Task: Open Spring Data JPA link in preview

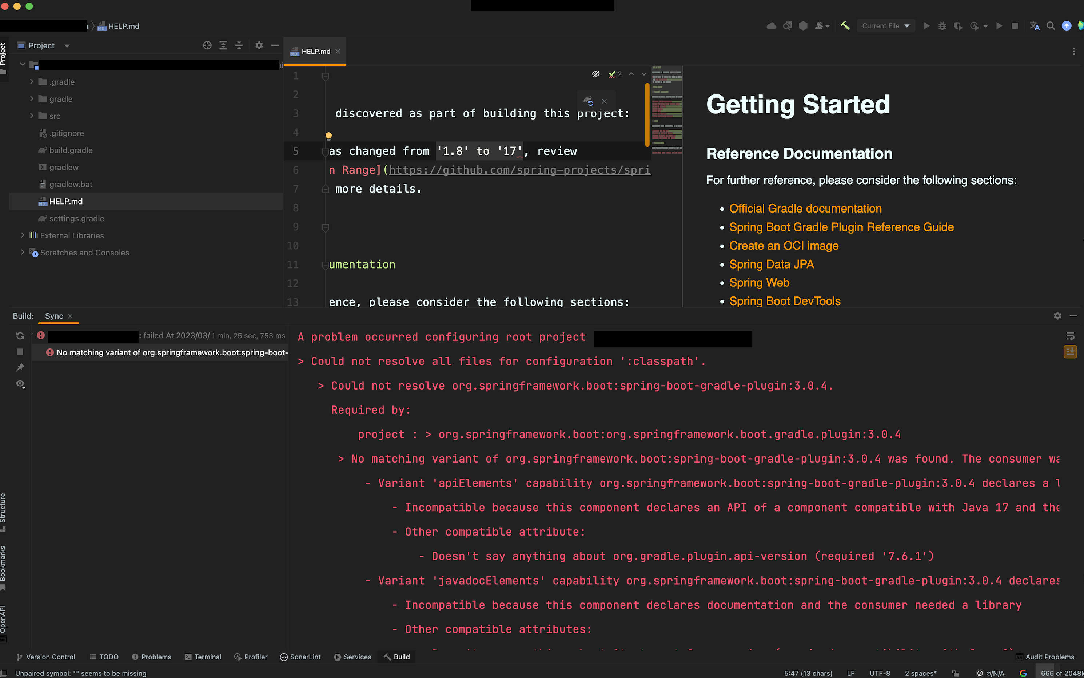Action: (x=771, y=264)
